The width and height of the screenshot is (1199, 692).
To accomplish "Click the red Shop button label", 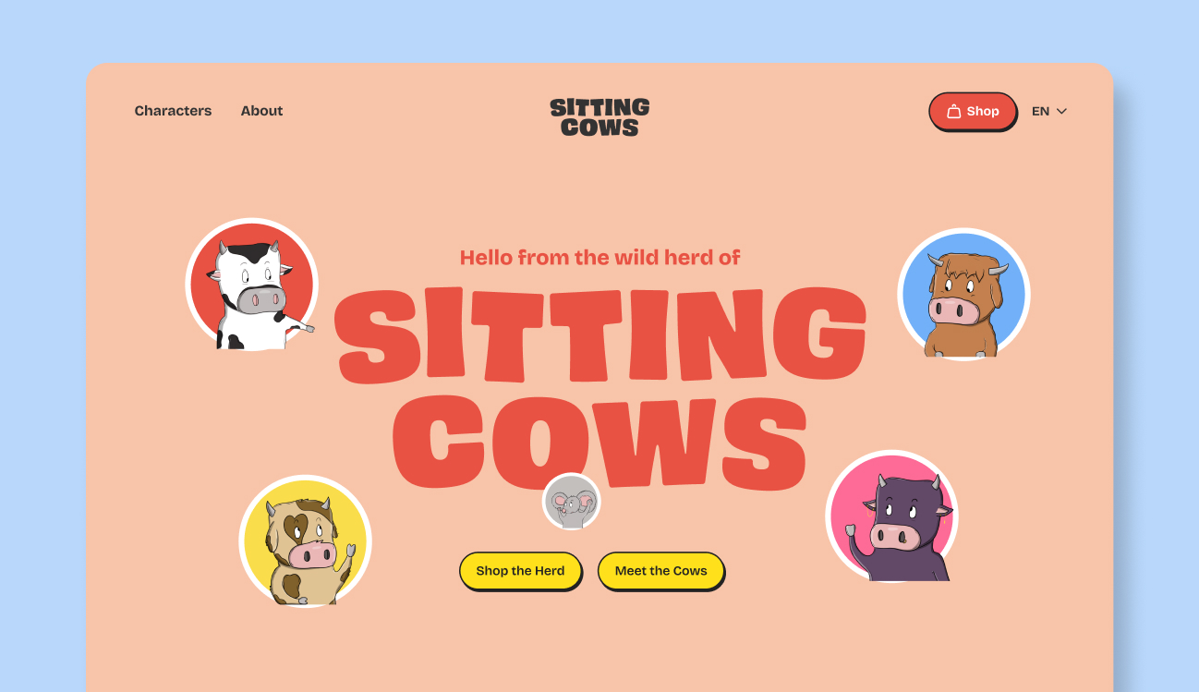I will point(983,111).
